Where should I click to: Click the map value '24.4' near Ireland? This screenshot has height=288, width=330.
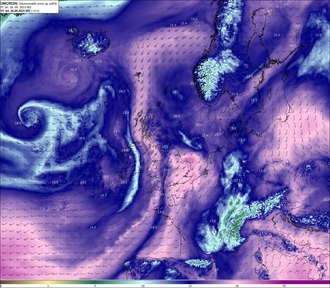[125, 151]
